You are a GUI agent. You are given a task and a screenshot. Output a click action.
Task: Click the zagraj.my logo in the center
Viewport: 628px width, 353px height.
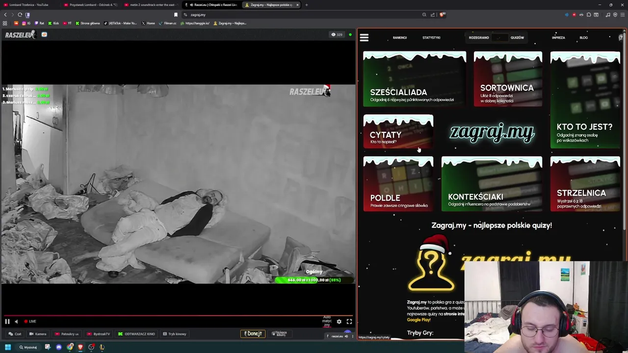(492, 132)
